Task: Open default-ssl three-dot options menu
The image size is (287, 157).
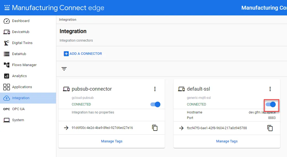Action: click(270, 89)
